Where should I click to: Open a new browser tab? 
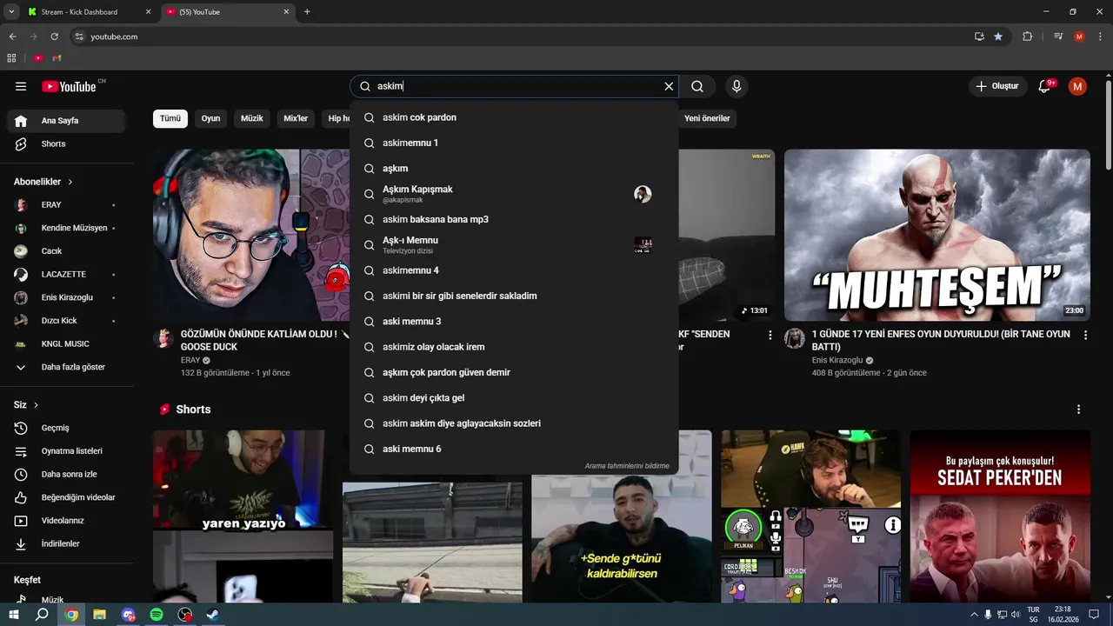(307, 12)
